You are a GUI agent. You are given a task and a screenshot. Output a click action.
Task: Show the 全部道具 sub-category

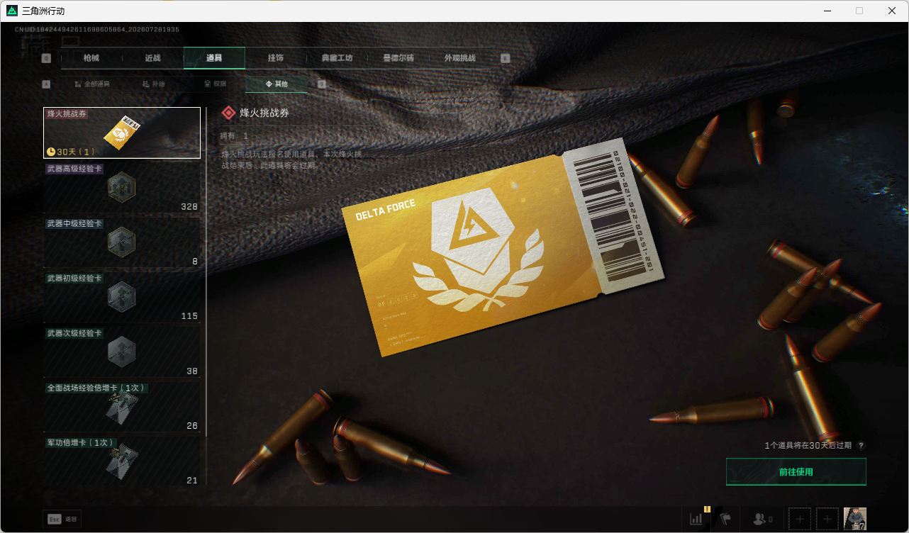(92, 84)
